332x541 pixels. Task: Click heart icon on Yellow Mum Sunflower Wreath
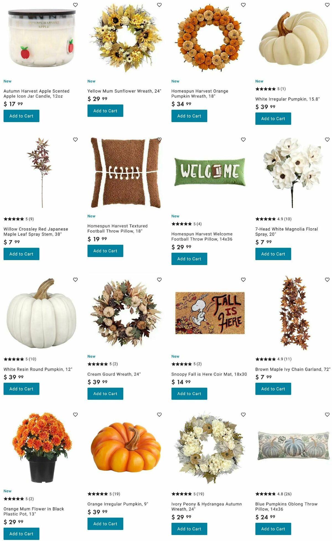point(159,5)
